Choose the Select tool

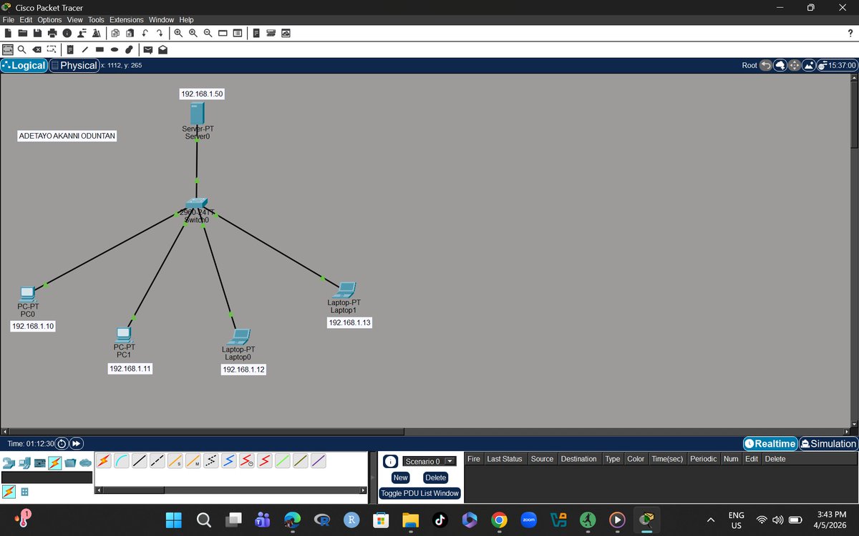[8, 50]
